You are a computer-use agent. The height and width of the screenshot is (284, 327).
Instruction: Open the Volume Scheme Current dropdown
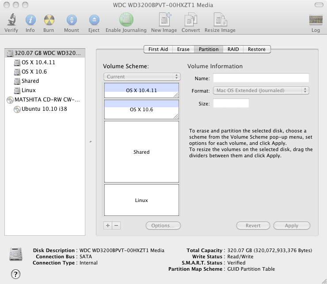(142, 77)
